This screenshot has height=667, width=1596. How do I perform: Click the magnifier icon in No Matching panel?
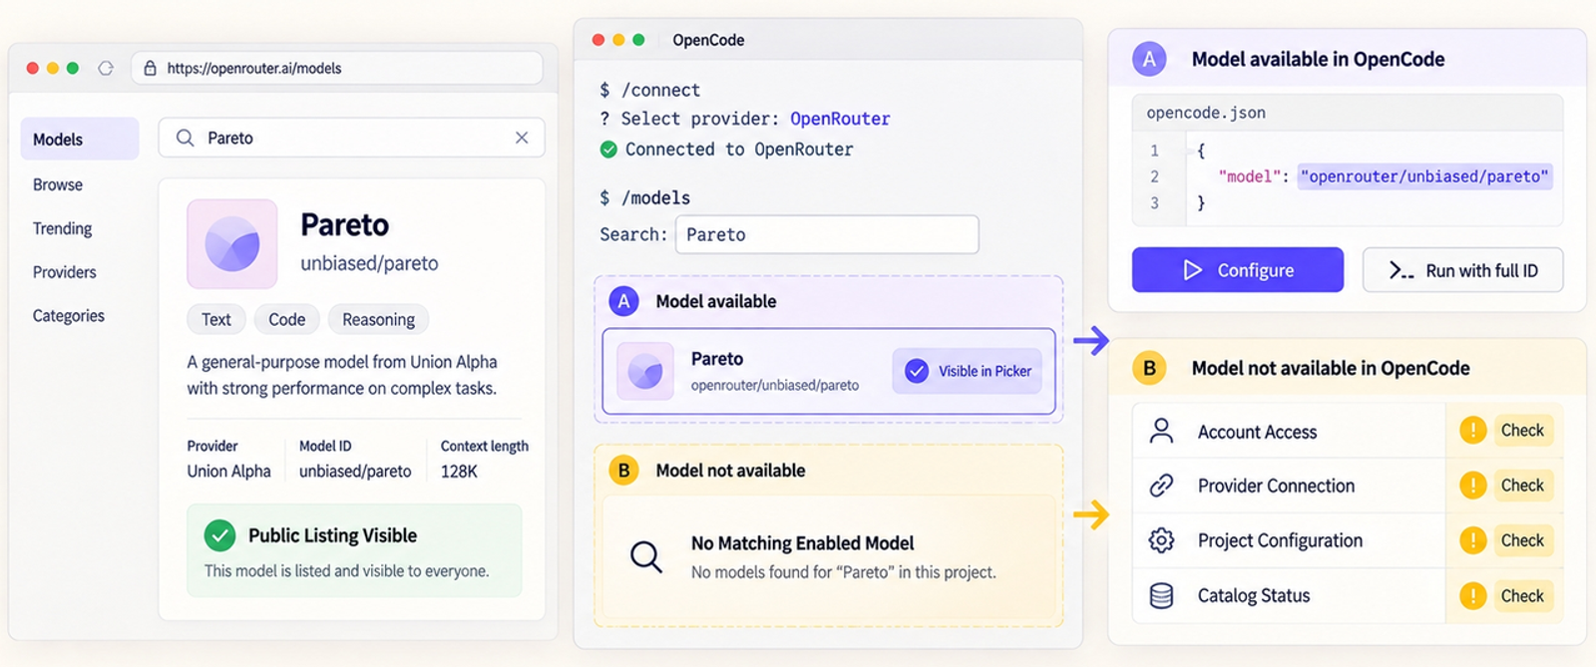click(646, 556)
